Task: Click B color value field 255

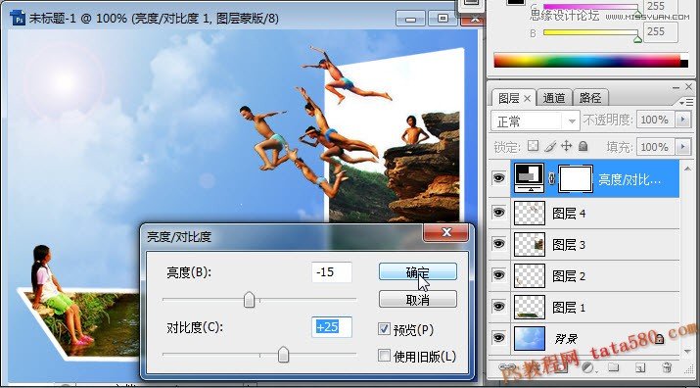Action: (660, 31)
